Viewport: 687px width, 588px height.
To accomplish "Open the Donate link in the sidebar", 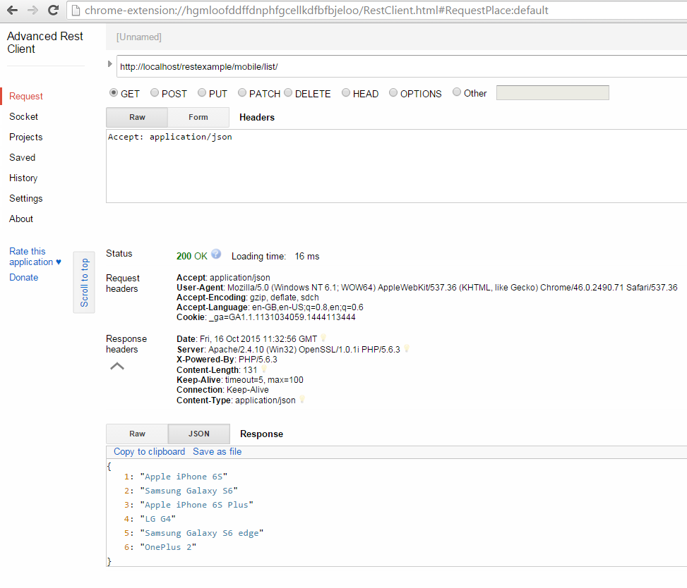I will [x=23, y=277].
